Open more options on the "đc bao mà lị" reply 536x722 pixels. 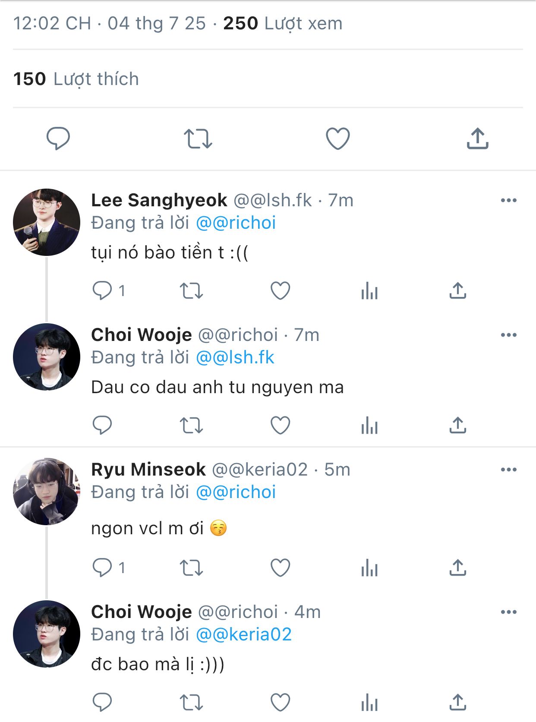[508, 612]
